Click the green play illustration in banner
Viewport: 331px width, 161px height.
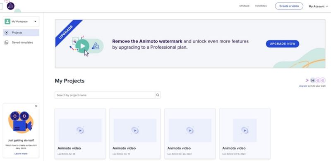pyautogui.click(x=82, y=46)
